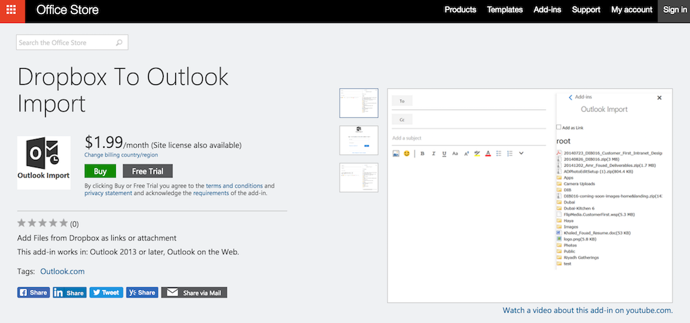Click Share via Mail button
This screenshot has height=323, width=690.
(194, 293)
